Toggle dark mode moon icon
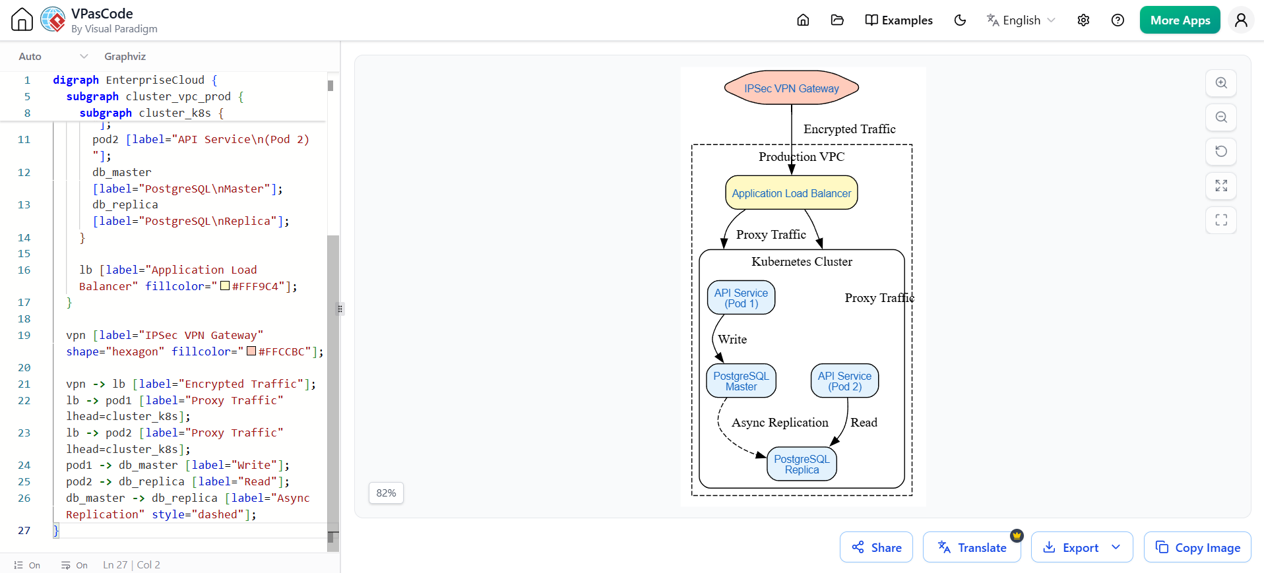Screen dimensions: 1264x573 960,20
